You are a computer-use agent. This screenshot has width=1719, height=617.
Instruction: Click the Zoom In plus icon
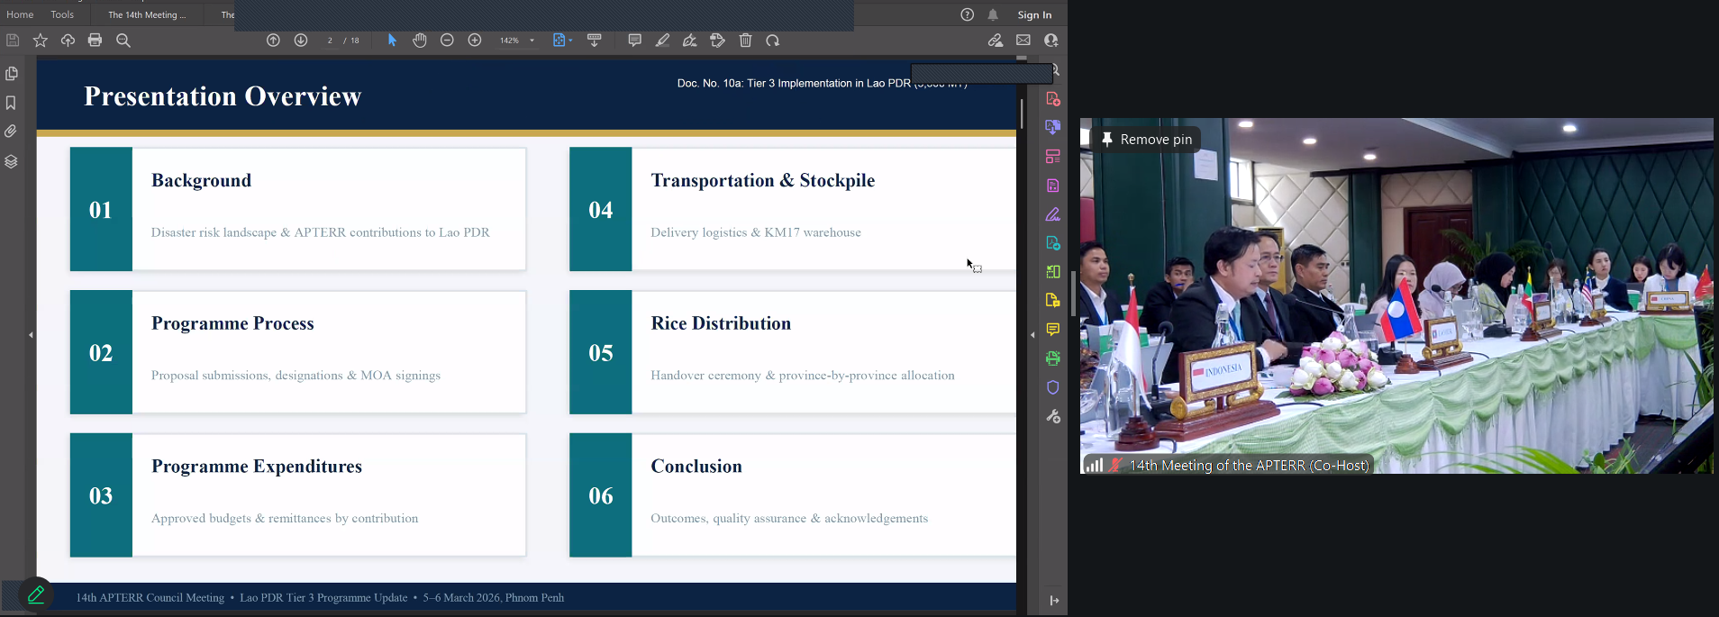point(475,41)
